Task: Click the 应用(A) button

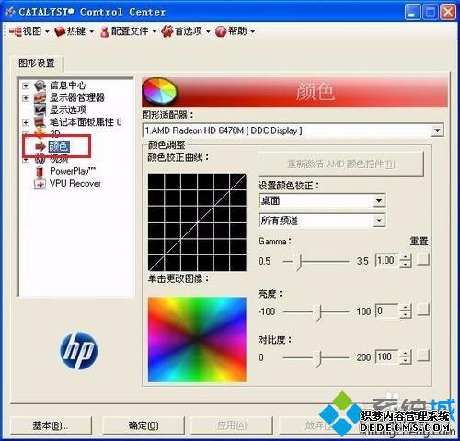Action: tap(232, 425)
